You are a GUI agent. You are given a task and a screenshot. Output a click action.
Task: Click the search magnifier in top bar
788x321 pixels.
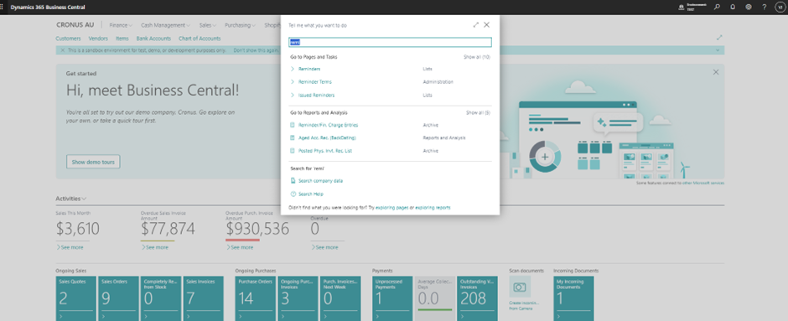717,7
